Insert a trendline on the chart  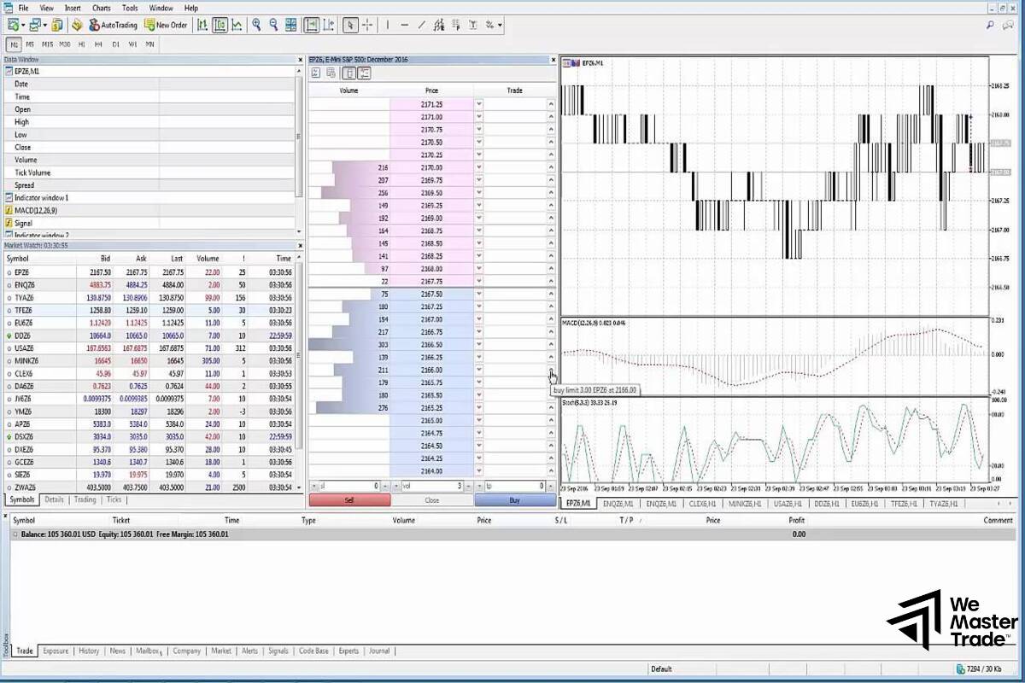(420, 25)
